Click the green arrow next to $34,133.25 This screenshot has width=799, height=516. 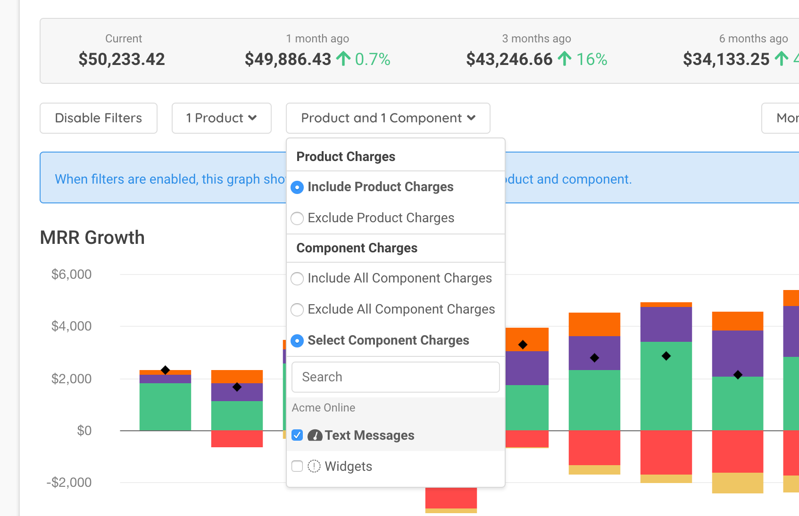click(x=782, y=59)
